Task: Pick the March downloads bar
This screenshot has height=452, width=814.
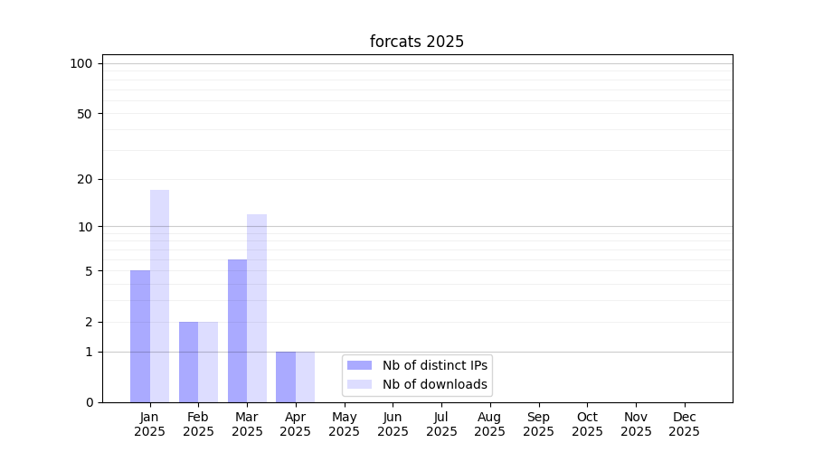Action: (x=257, y=308)
